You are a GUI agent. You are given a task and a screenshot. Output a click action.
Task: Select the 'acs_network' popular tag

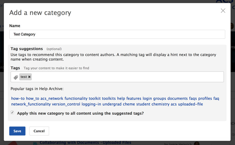pos(52,98)
